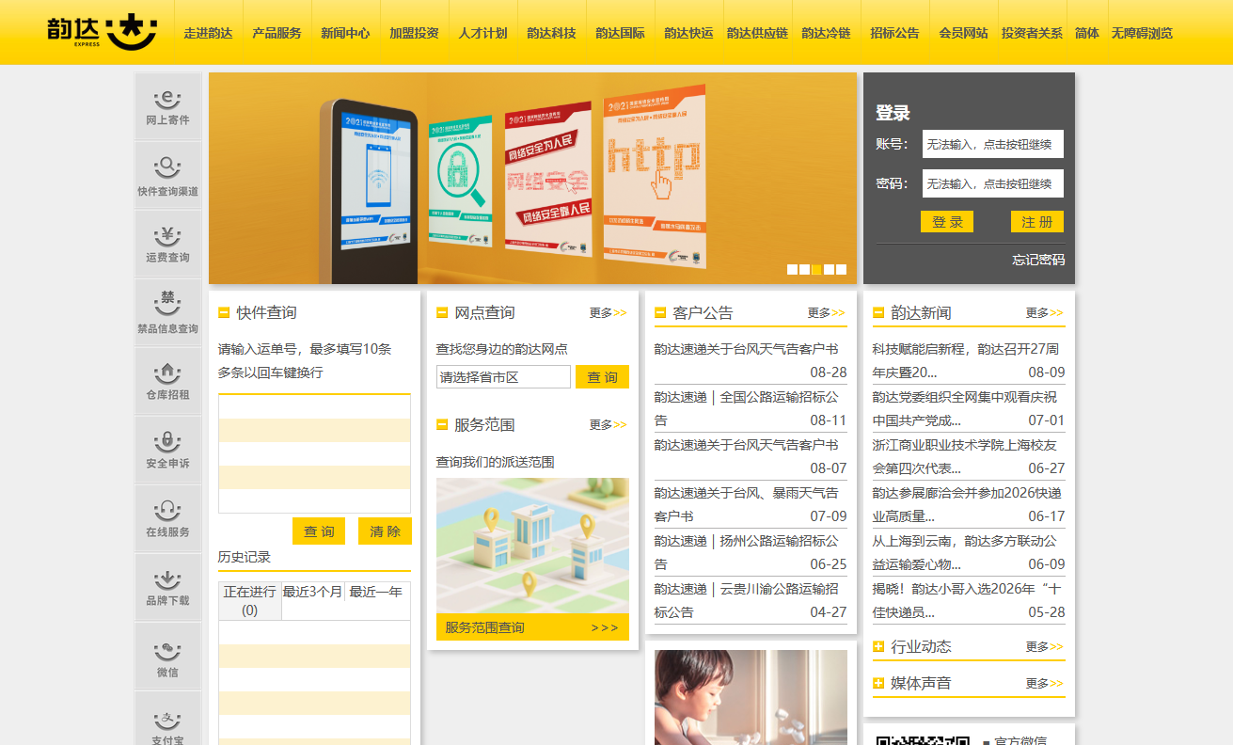Click the 登录 button
This screenshot has height=745, width=1233.
(947, 222)
